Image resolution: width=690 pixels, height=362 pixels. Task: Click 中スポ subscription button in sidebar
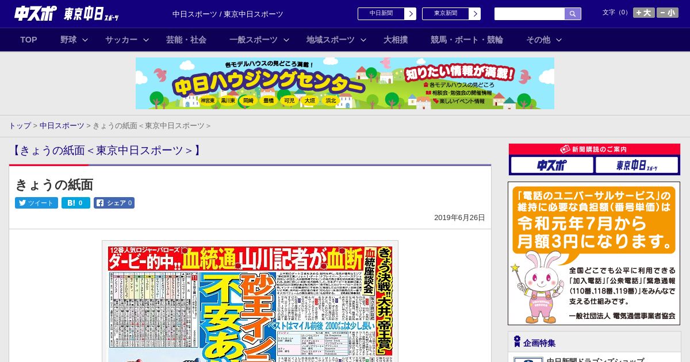click(x=552, y=165)
